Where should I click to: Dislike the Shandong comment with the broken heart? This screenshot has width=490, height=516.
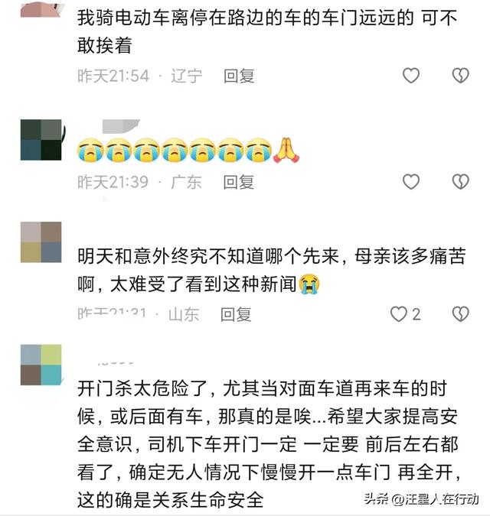460,314
